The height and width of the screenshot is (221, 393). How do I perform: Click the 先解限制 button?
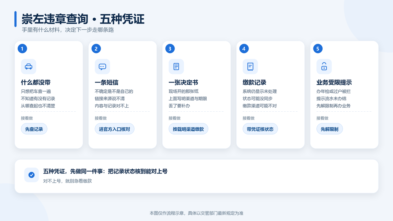click(x=329, y=129)
